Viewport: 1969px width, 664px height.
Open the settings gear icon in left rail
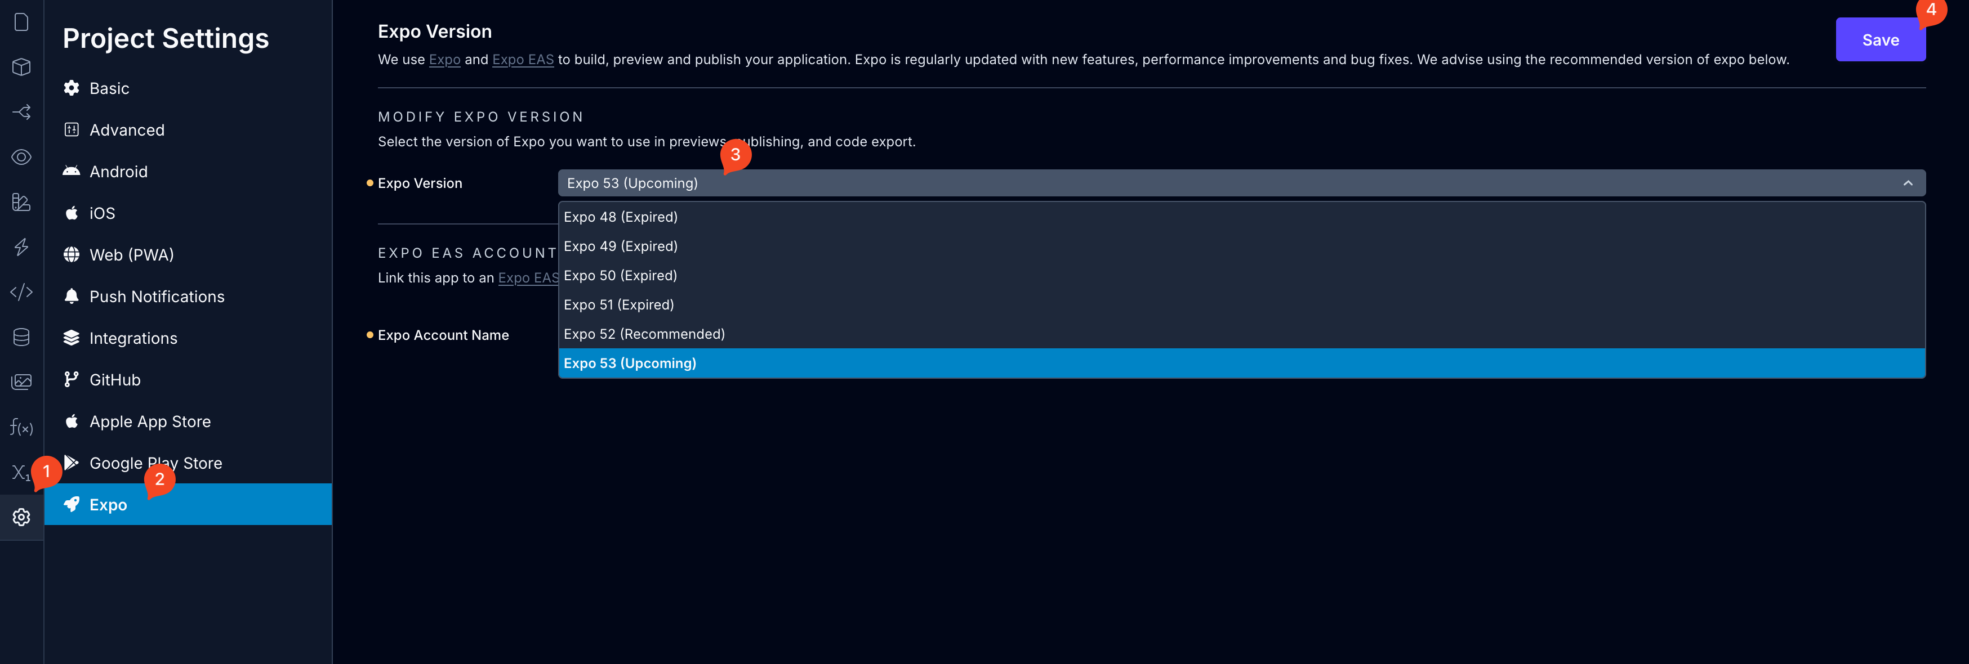[21, 517]
